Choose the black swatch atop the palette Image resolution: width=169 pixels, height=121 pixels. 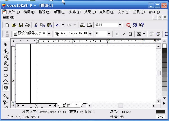tap(165, 51)
